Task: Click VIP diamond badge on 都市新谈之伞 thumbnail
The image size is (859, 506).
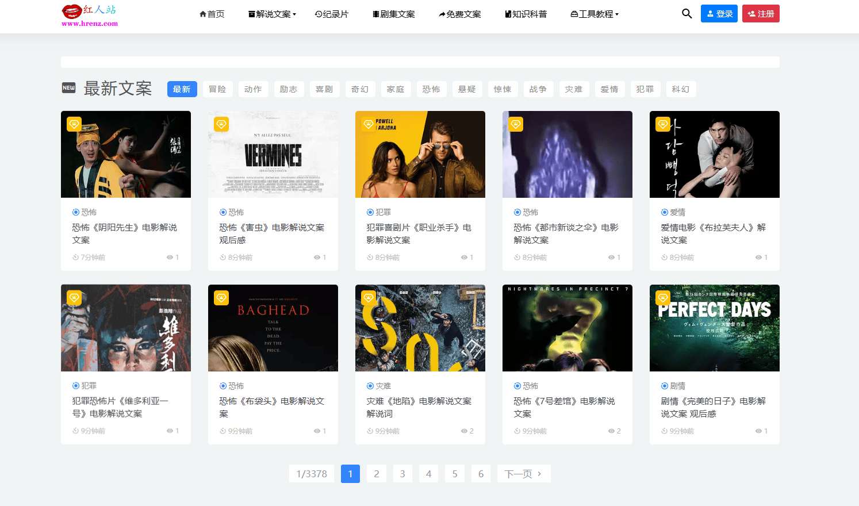Action: click(516, 124)
